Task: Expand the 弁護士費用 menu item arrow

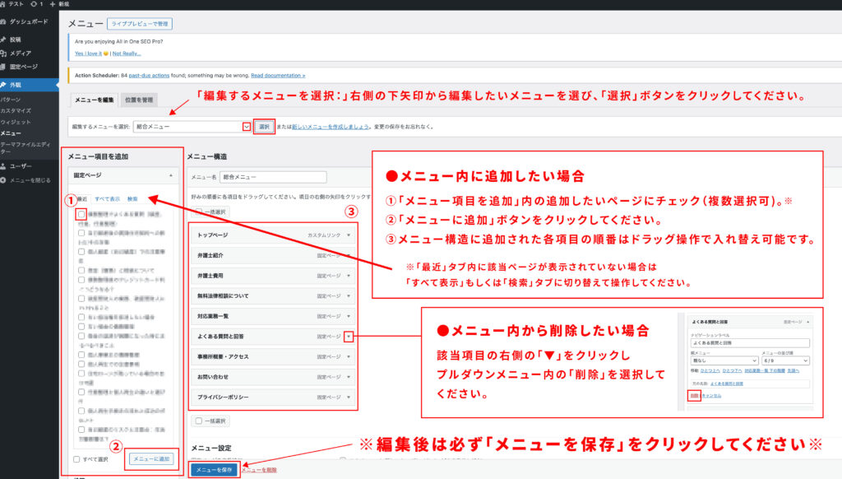Action: tap(349, 276)
